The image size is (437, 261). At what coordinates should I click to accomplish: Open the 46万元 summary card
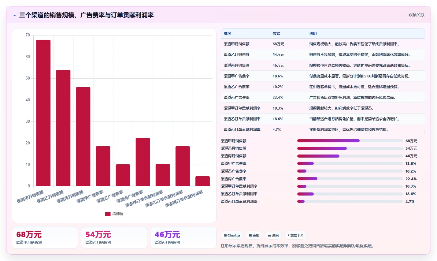183,237
